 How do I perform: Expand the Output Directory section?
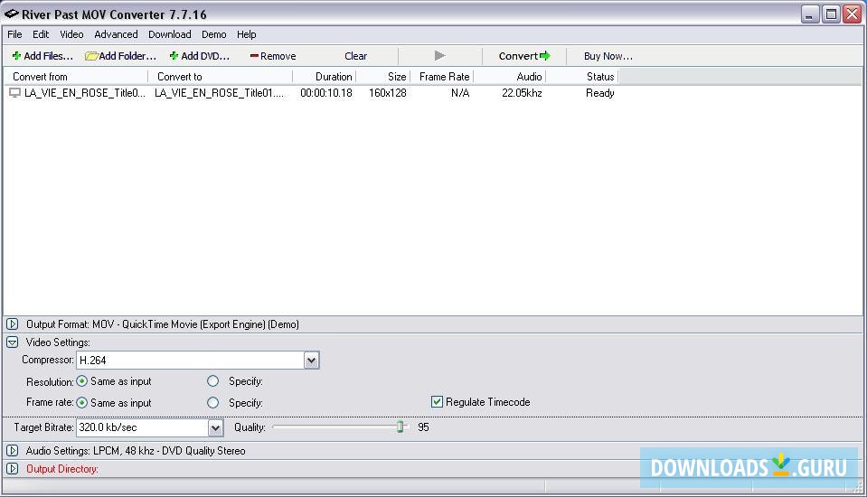pyautogui.click(x=12, y=469)
